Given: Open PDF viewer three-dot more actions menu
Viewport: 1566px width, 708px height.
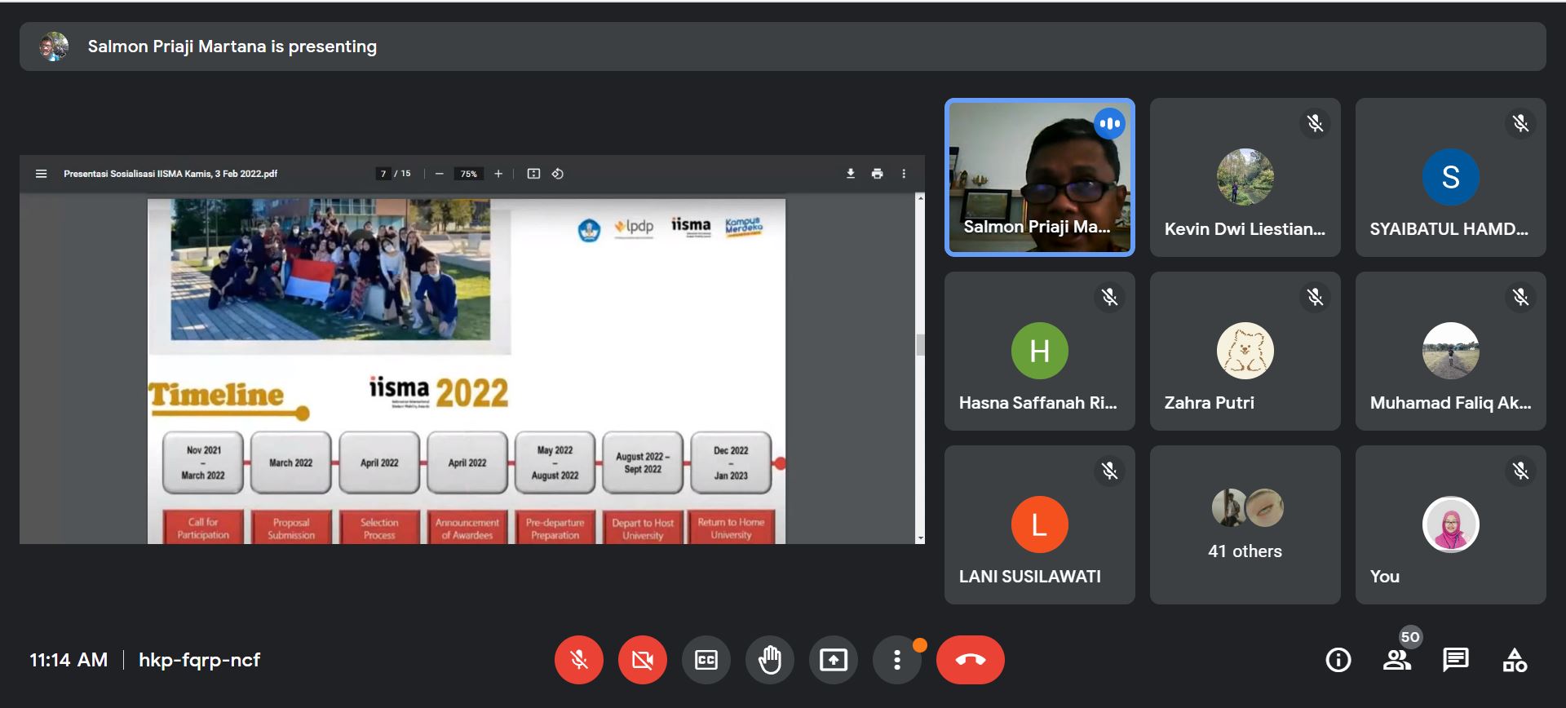Looking at the screenshot, I should click(x=904, y=174).
